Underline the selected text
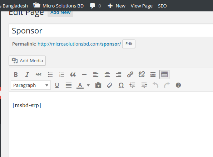 click(x=57, y=85)
